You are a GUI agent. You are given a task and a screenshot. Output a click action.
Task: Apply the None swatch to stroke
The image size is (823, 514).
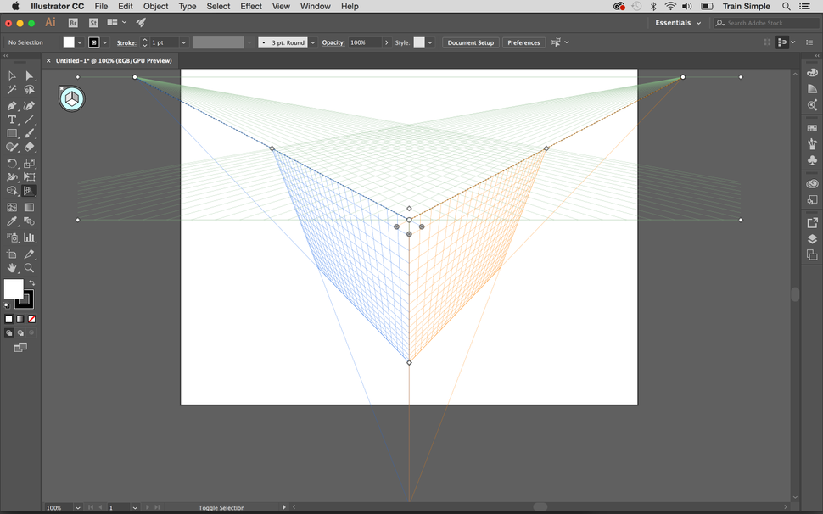point(31,319)
